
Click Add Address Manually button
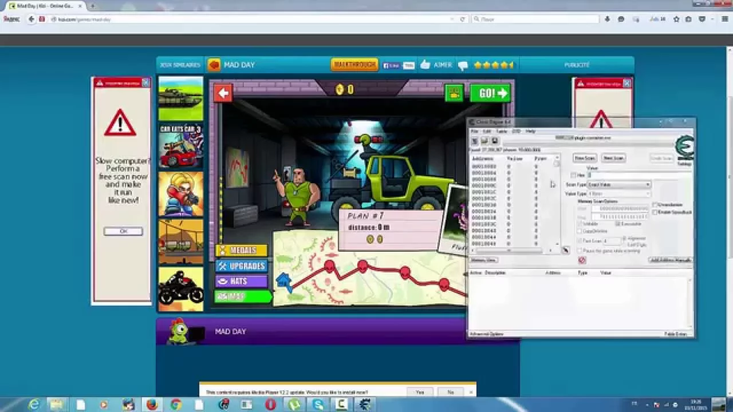[670, 260]
